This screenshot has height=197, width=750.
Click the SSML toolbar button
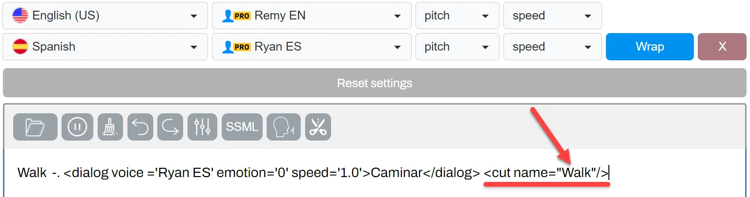tap(242, 127)
